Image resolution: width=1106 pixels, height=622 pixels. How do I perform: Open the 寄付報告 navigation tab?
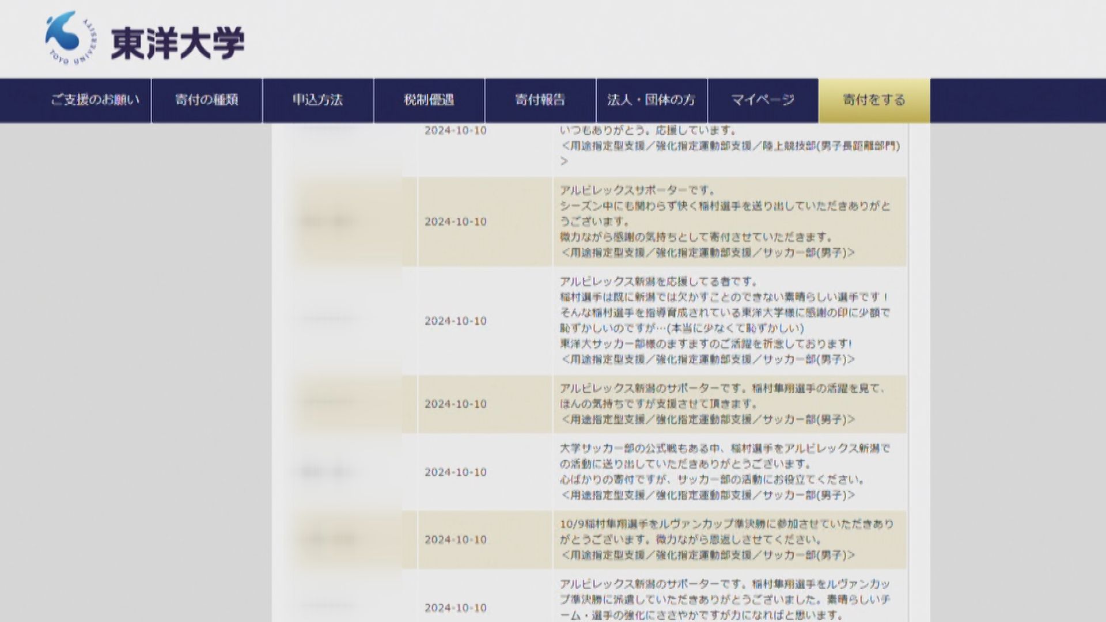(540, 100)
